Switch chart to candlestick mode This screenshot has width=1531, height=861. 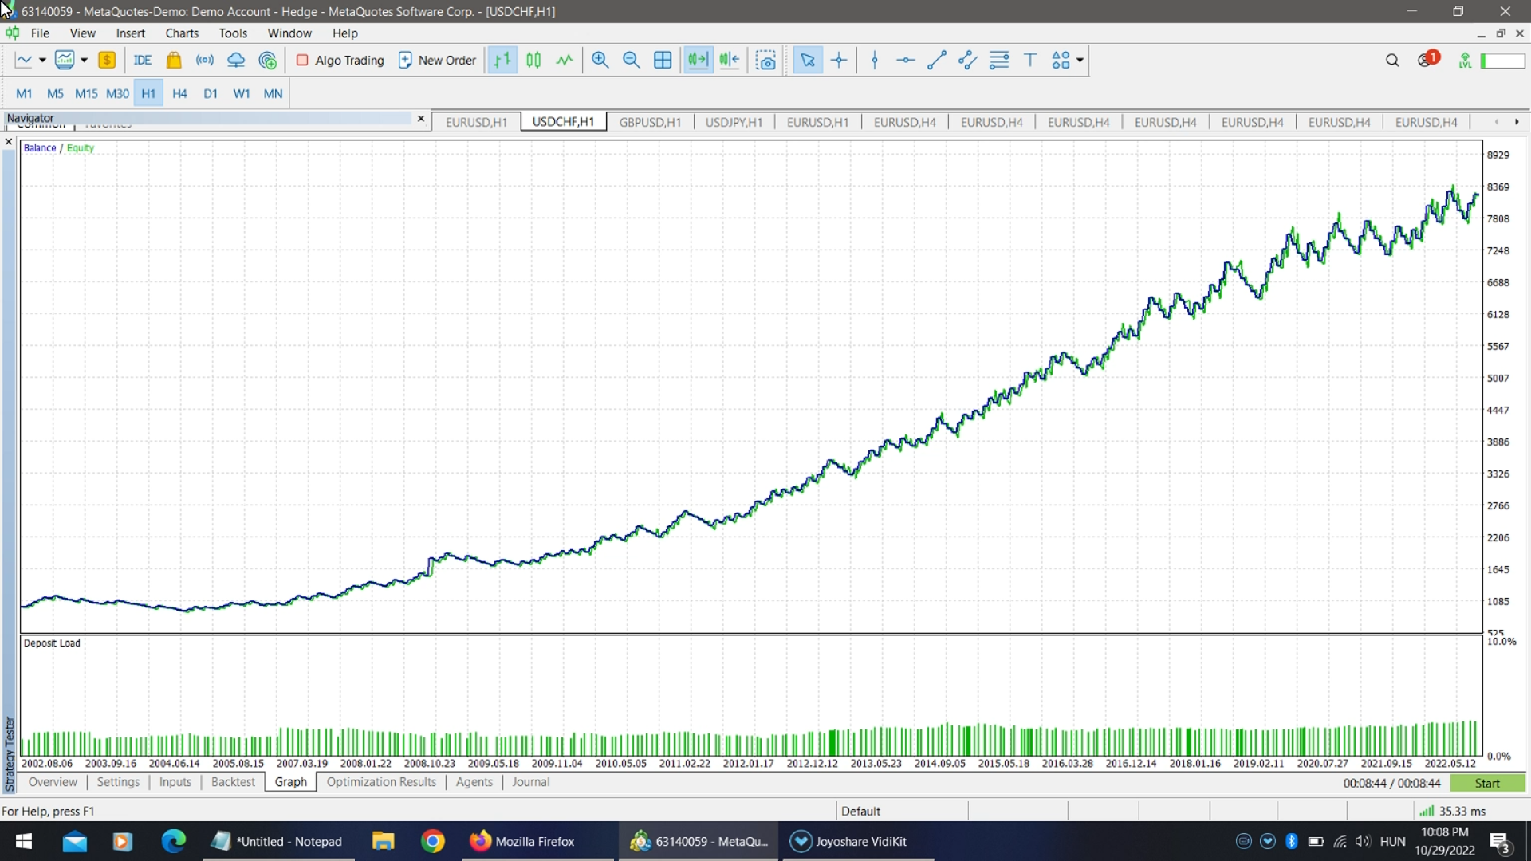(x=533, y=60)
